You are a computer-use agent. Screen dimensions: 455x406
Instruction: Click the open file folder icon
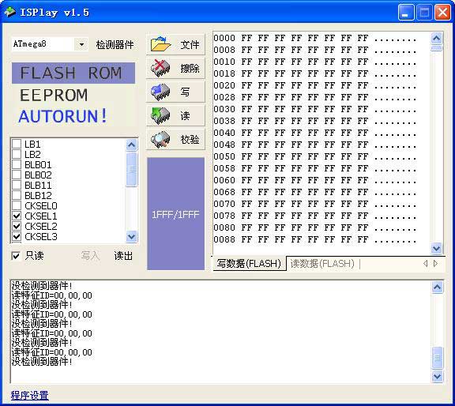point(160,44)
